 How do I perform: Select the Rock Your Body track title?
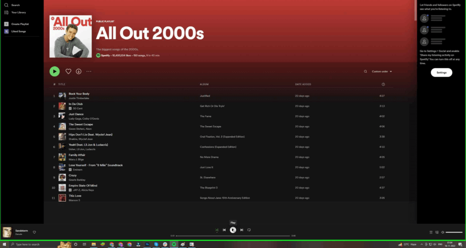[79, 94]
